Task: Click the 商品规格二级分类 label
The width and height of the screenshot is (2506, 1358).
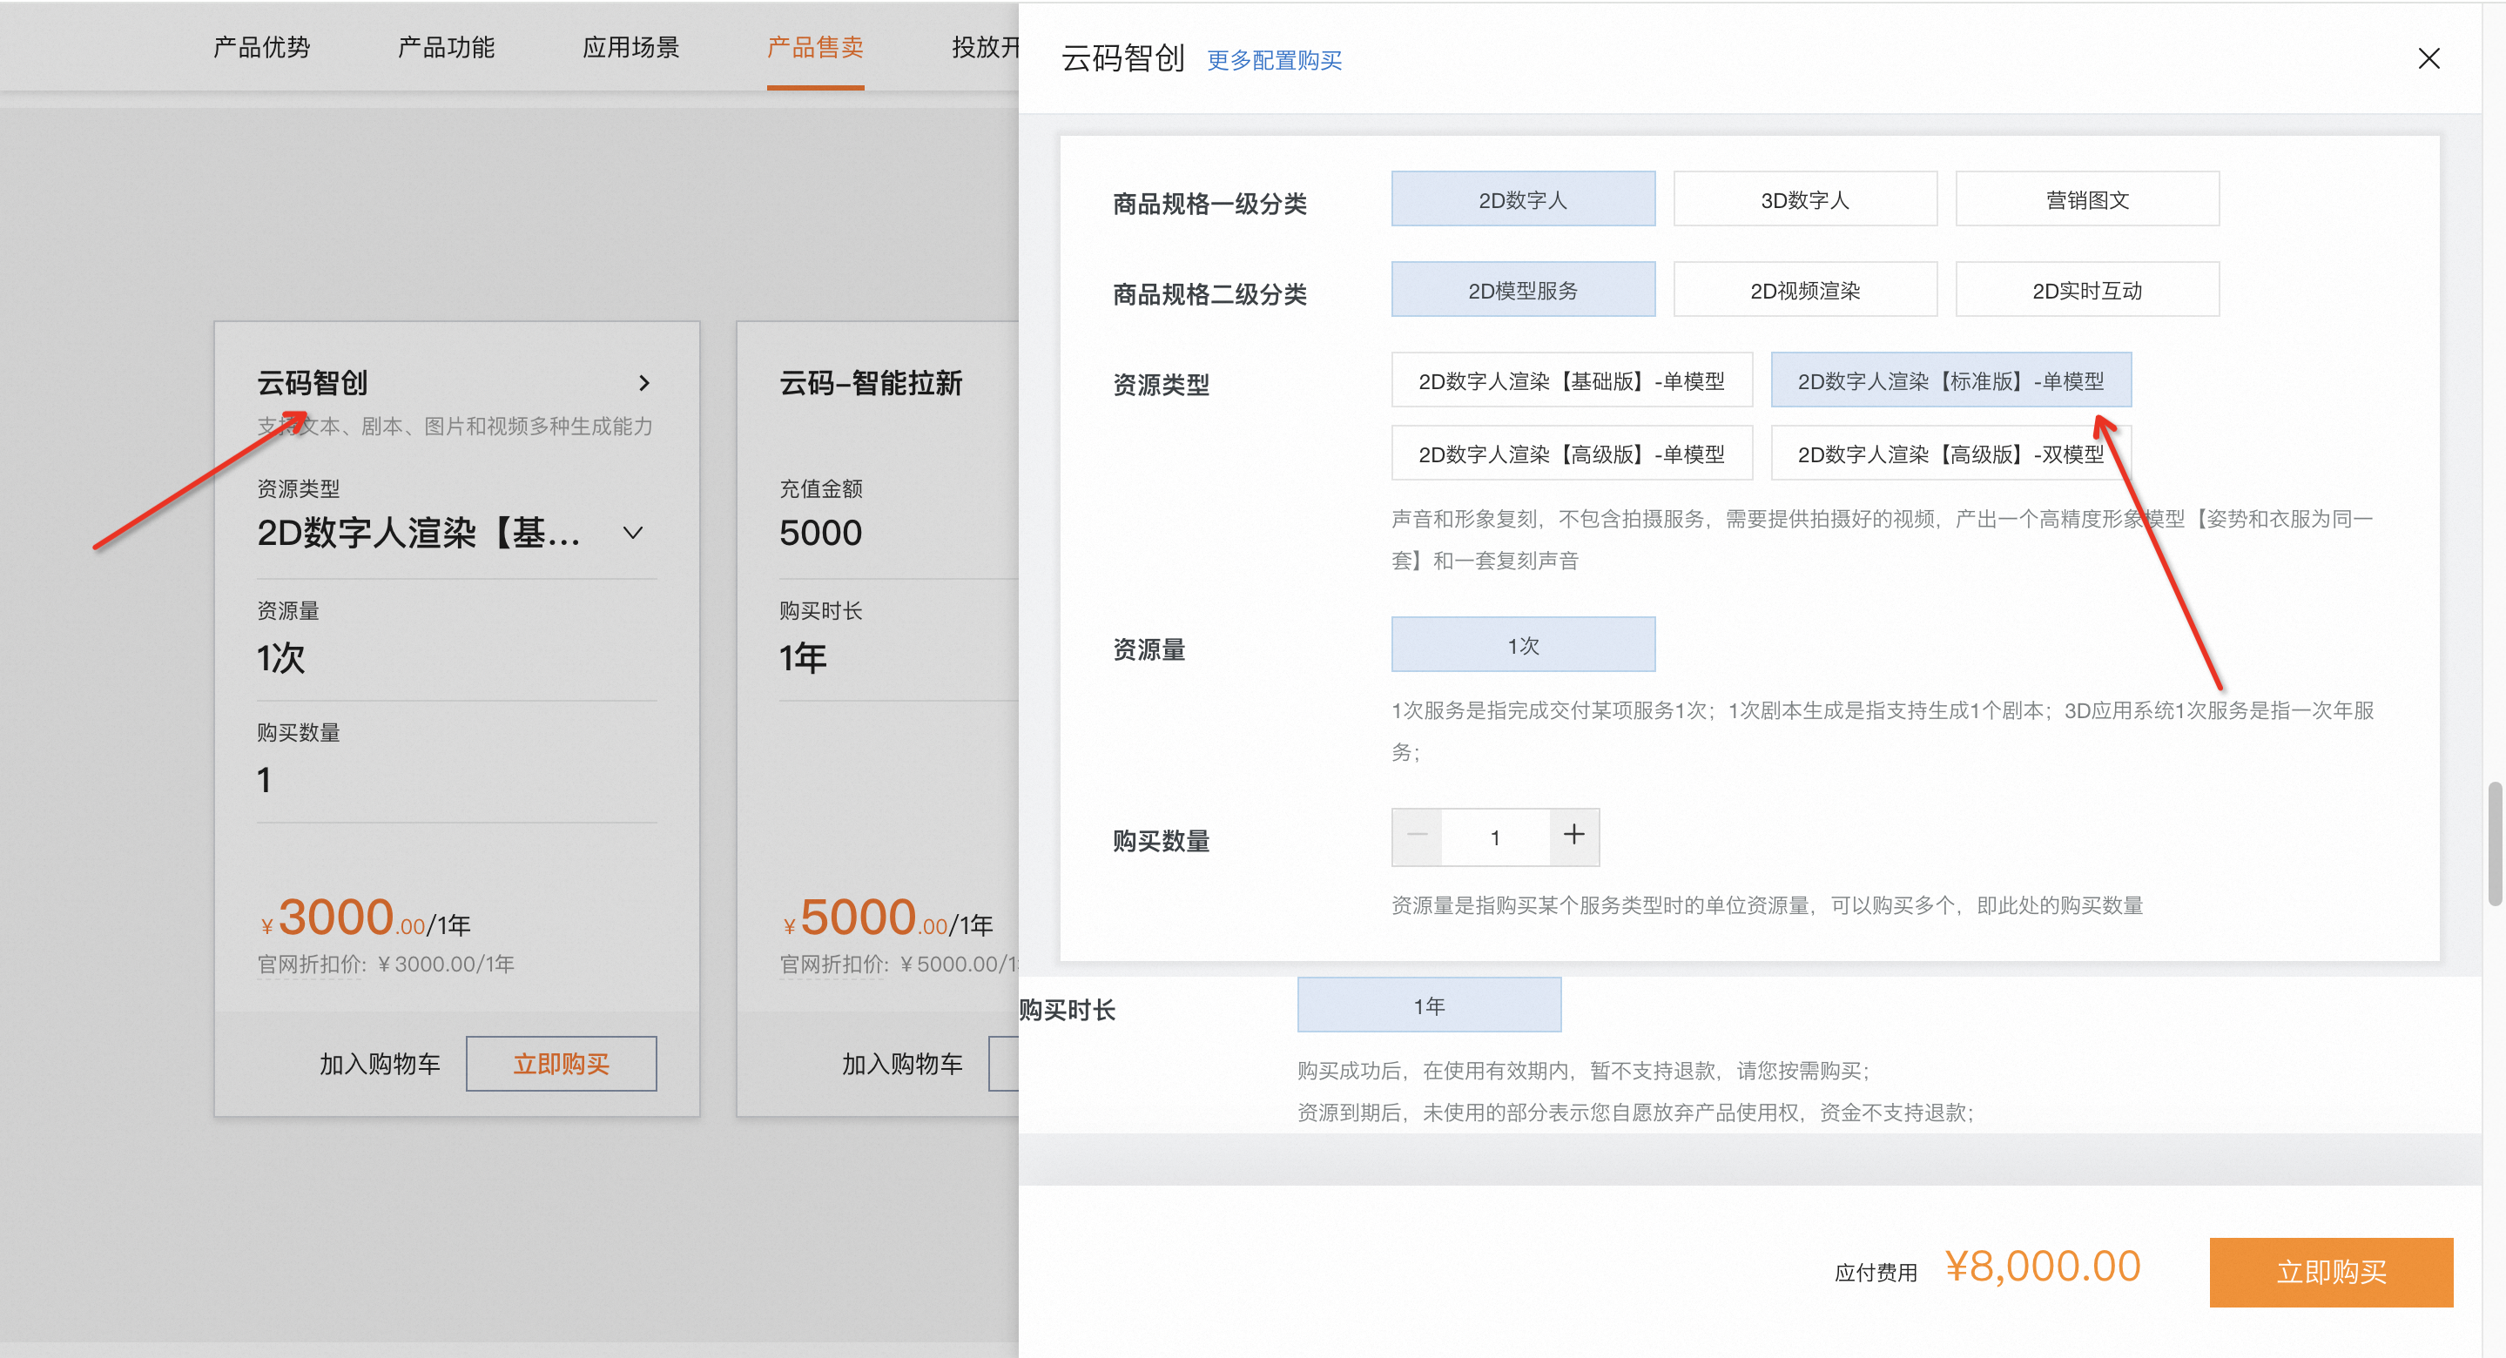Action: pyautogui.click(x=1209, y=295)
